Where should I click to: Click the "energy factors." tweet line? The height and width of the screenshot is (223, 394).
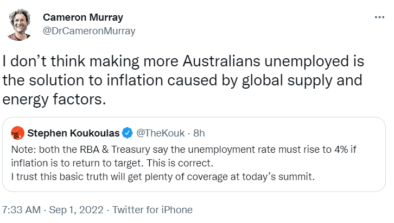coord(53,99)
